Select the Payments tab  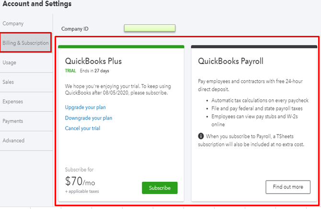click(13, 121)
